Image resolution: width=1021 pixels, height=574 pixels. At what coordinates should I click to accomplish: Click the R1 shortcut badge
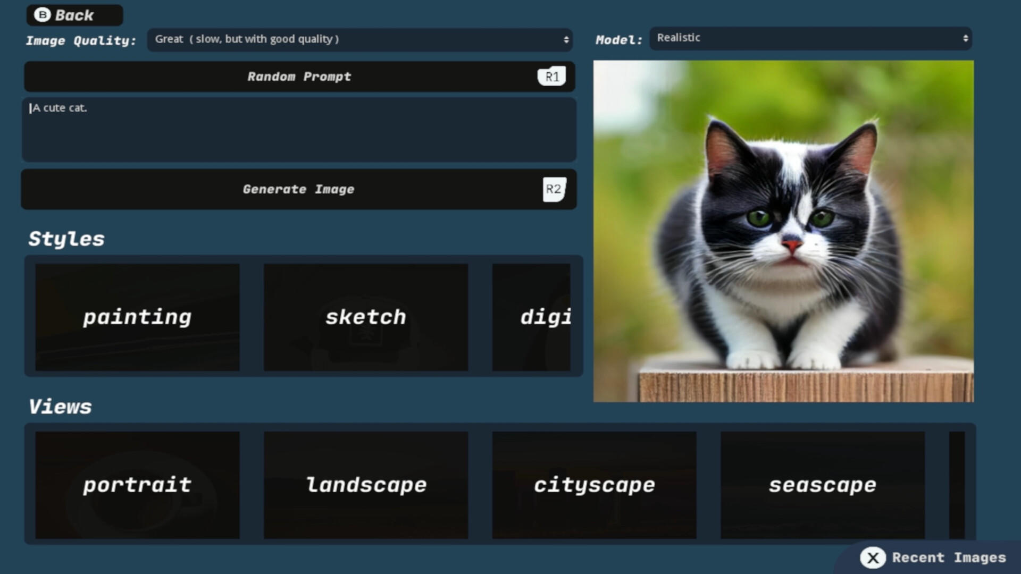tap(551, 77)
